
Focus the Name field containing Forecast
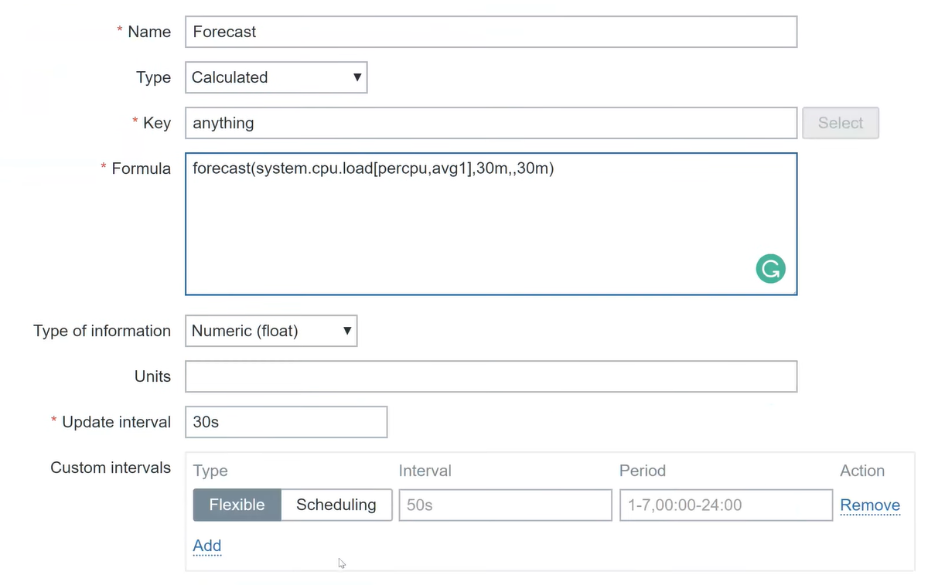491,32
